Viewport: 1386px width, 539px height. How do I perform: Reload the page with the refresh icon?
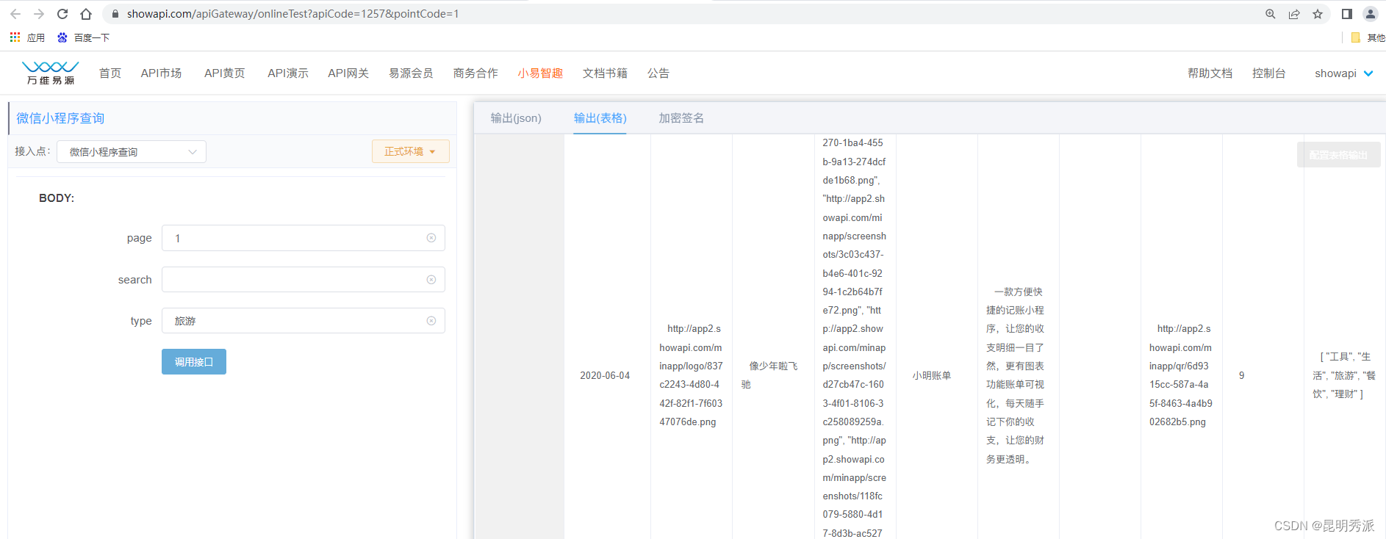click(62, 14)
